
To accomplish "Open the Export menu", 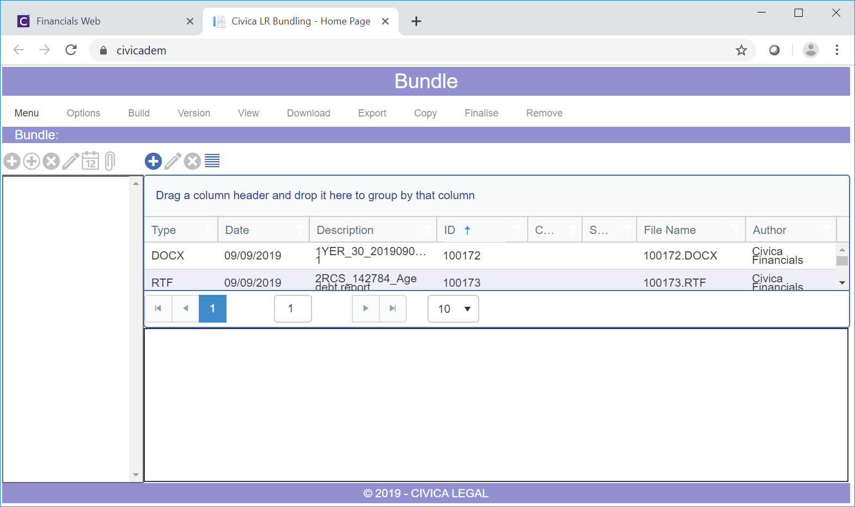I will point(372,113).
